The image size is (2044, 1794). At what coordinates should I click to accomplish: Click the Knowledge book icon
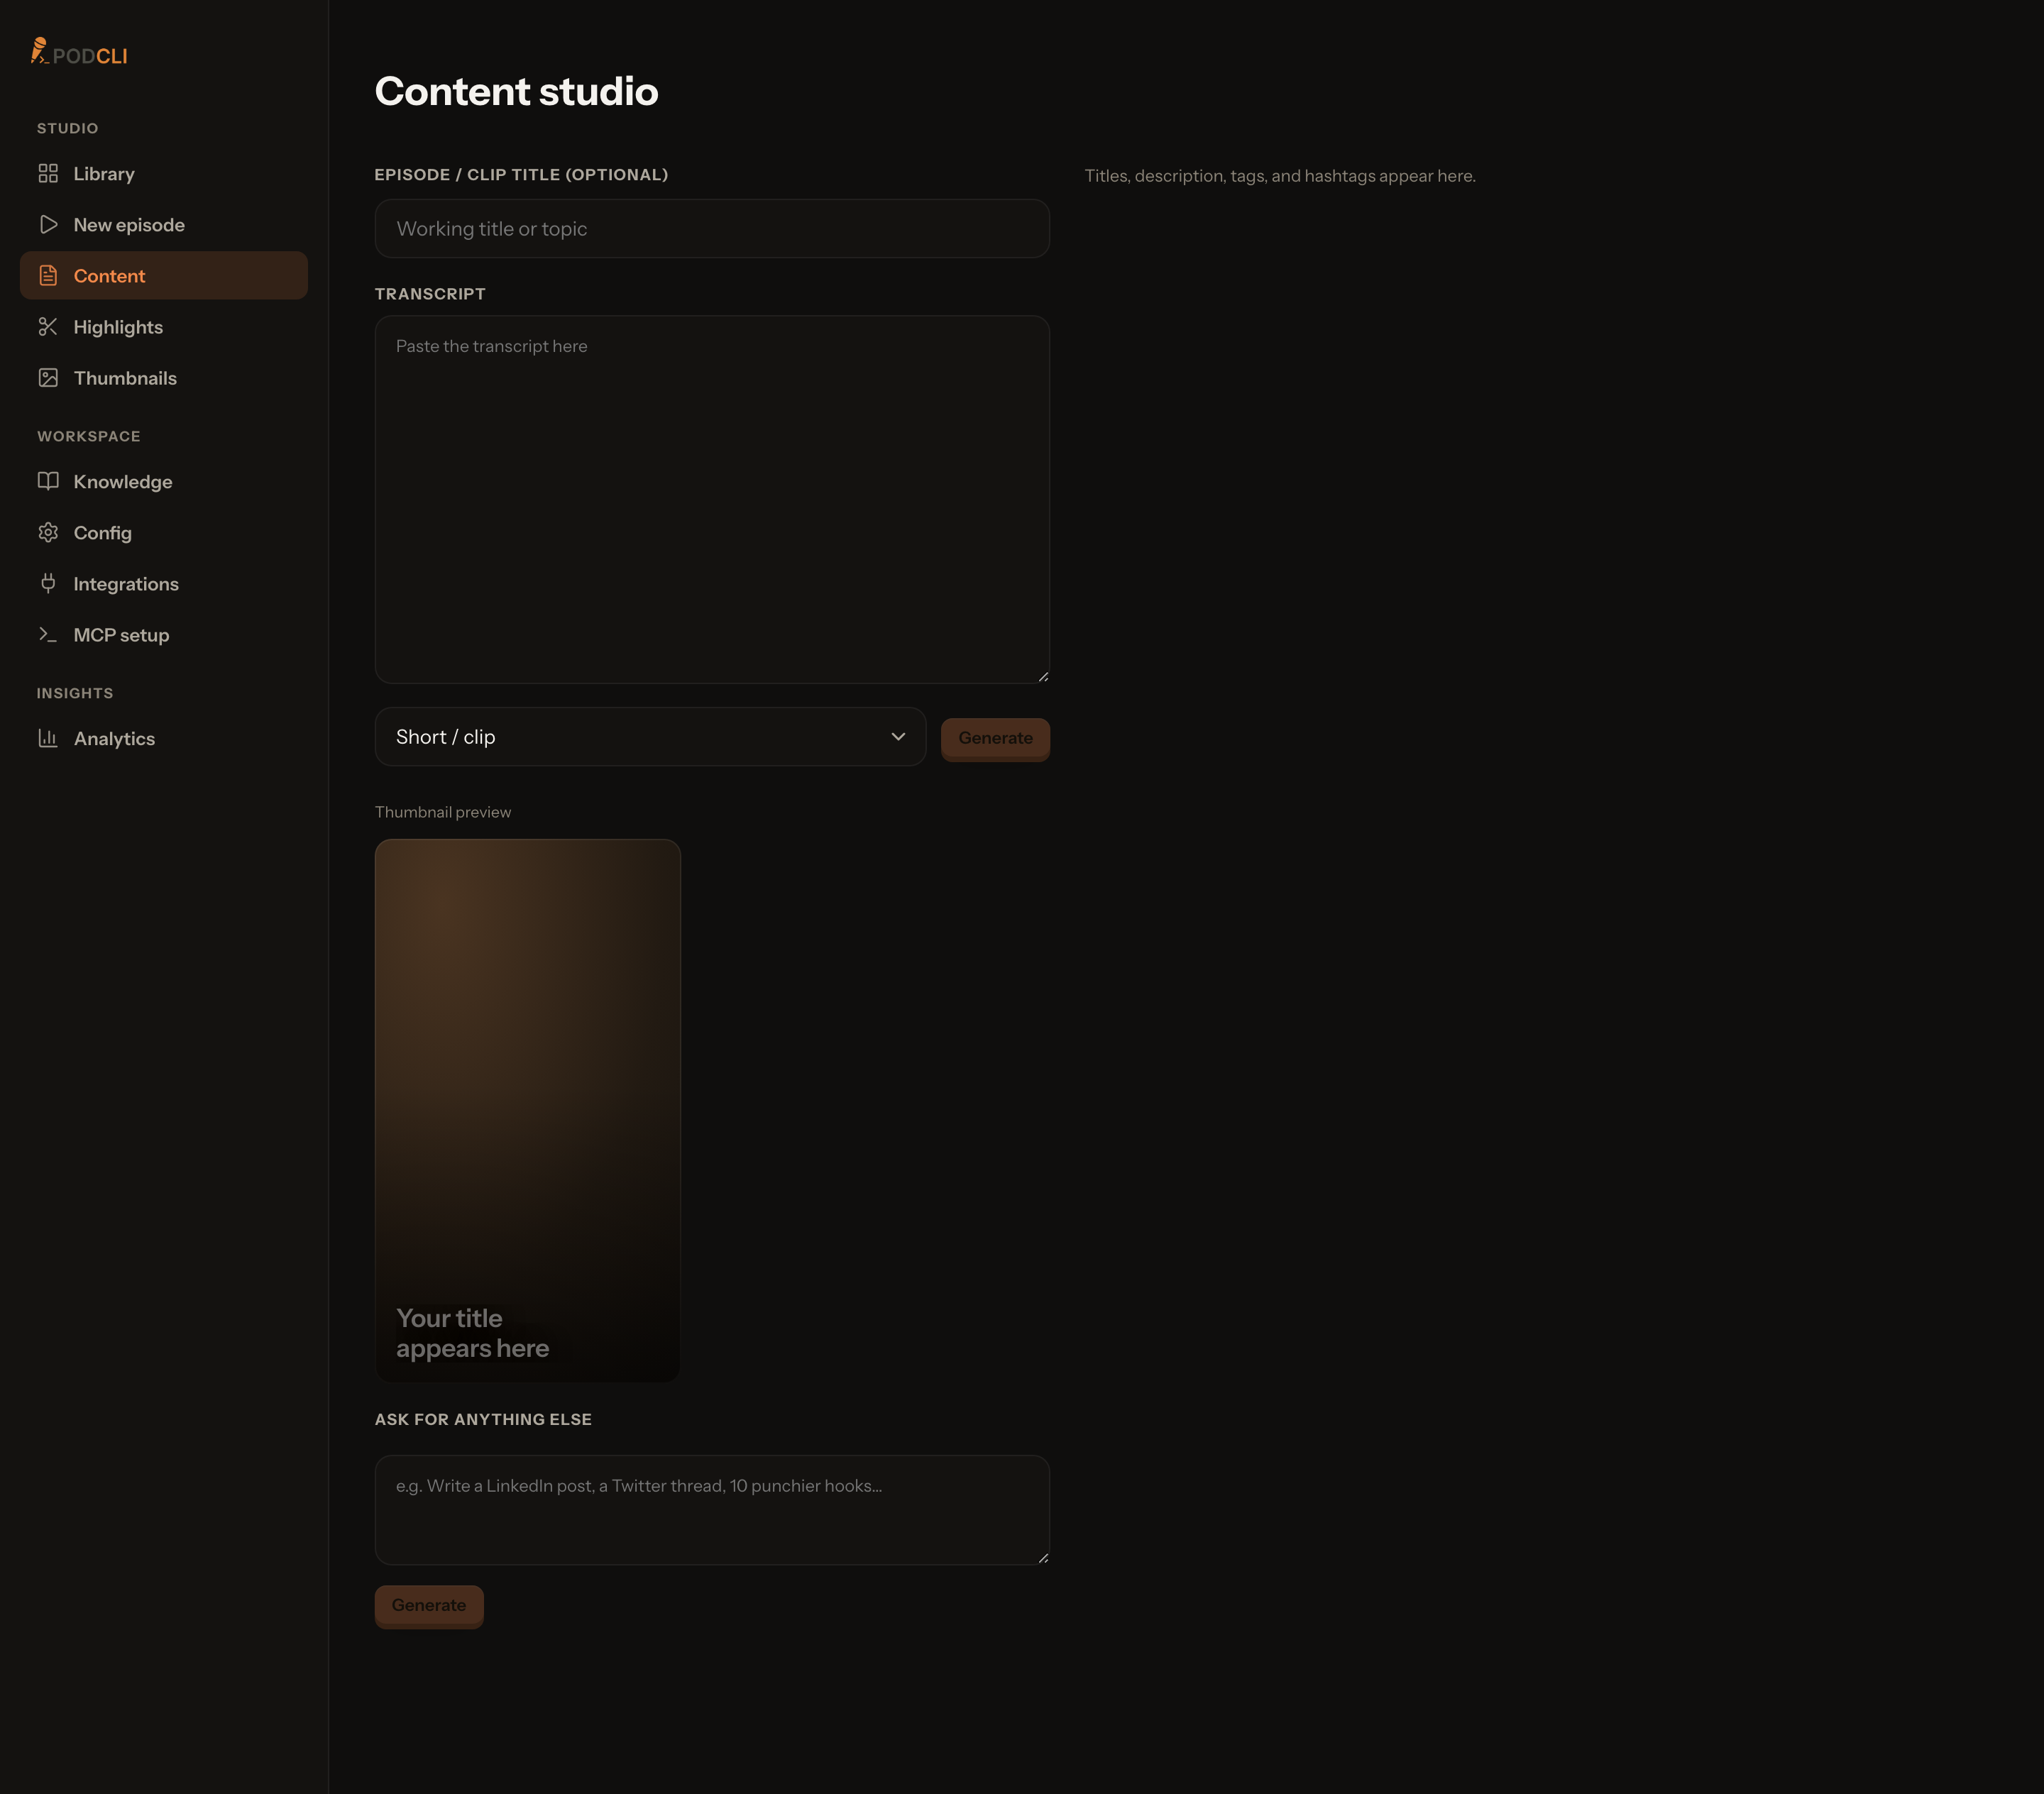pos(48,481)
